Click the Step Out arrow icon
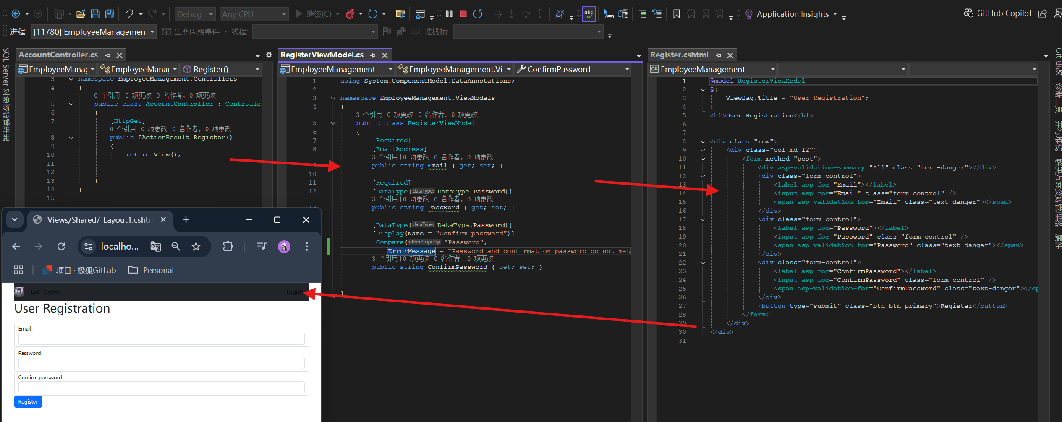Viewport: 1062px width, 422px height. coord(540,14)
